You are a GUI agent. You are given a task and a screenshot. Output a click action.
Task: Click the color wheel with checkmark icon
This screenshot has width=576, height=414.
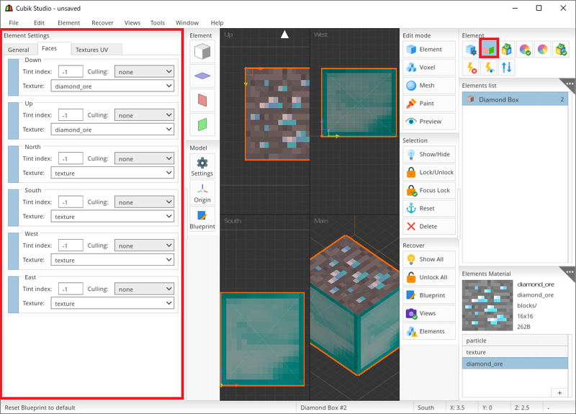525,49
